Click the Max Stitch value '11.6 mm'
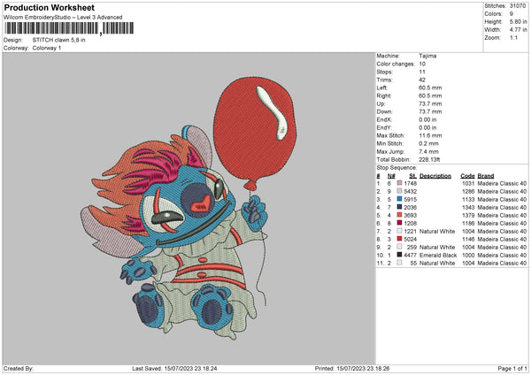This screenshot has width=531, height=375. pos(430,135)
